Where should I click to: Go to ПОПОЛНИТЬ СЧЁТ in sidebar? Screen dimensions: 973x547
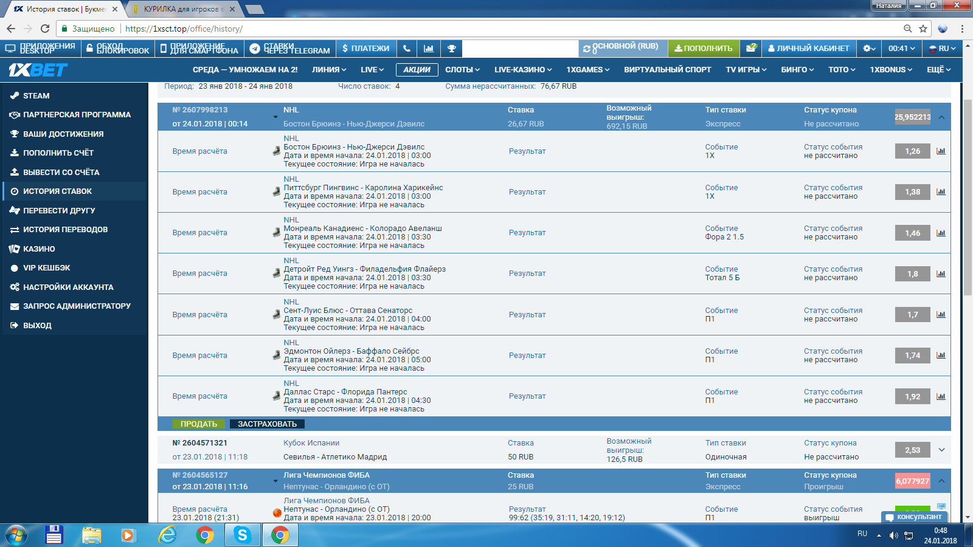coord(74,153)
